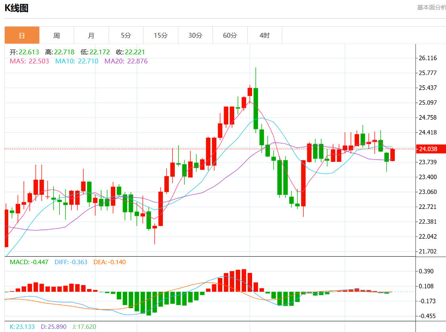Screen dimensions: 446x332
Task: Click the DIFF value label
Action: (71, 262)
